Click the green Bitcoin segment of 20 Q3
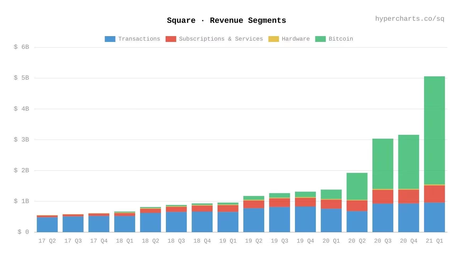 (x=383, y=164)
